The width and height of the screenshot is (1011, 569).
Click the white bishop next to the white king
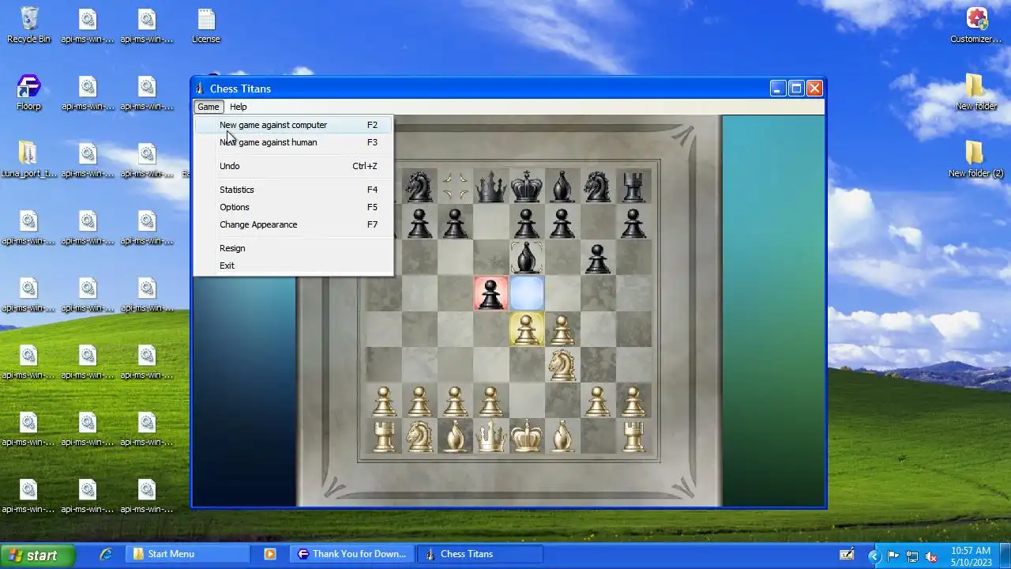pos(562,436)
